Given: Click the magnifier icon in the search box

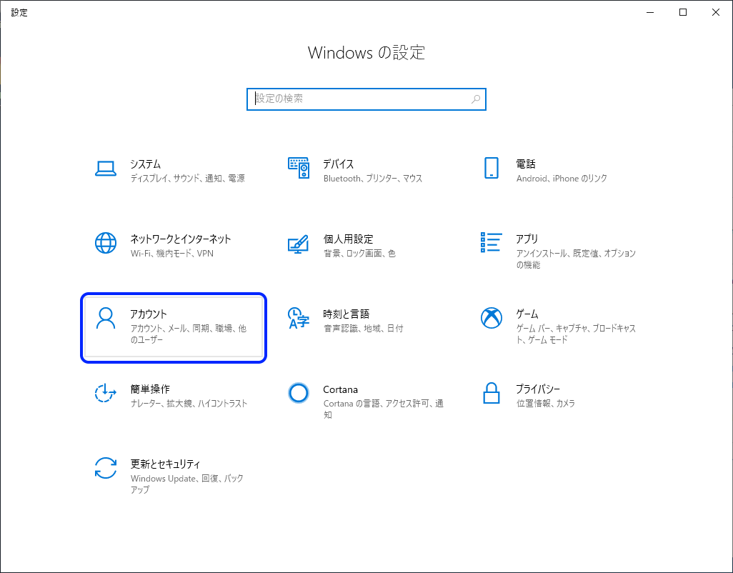Looking at the screenshot, I should 475,99.
